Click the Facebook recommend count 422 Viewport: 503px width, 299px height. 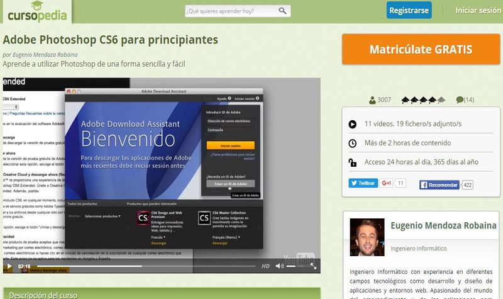(467, 185)
